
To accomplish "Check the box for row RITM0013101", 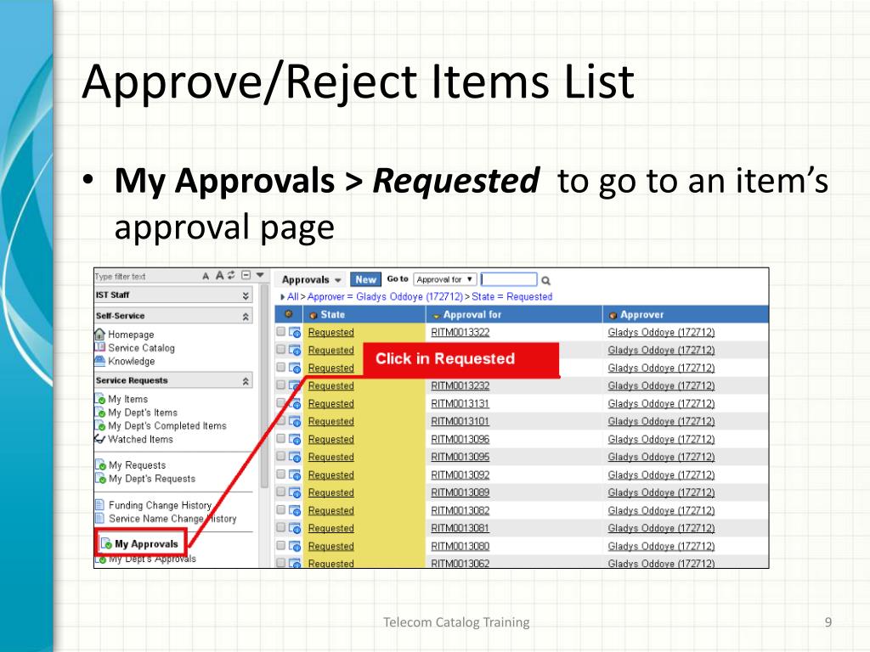I will point(280,421).
